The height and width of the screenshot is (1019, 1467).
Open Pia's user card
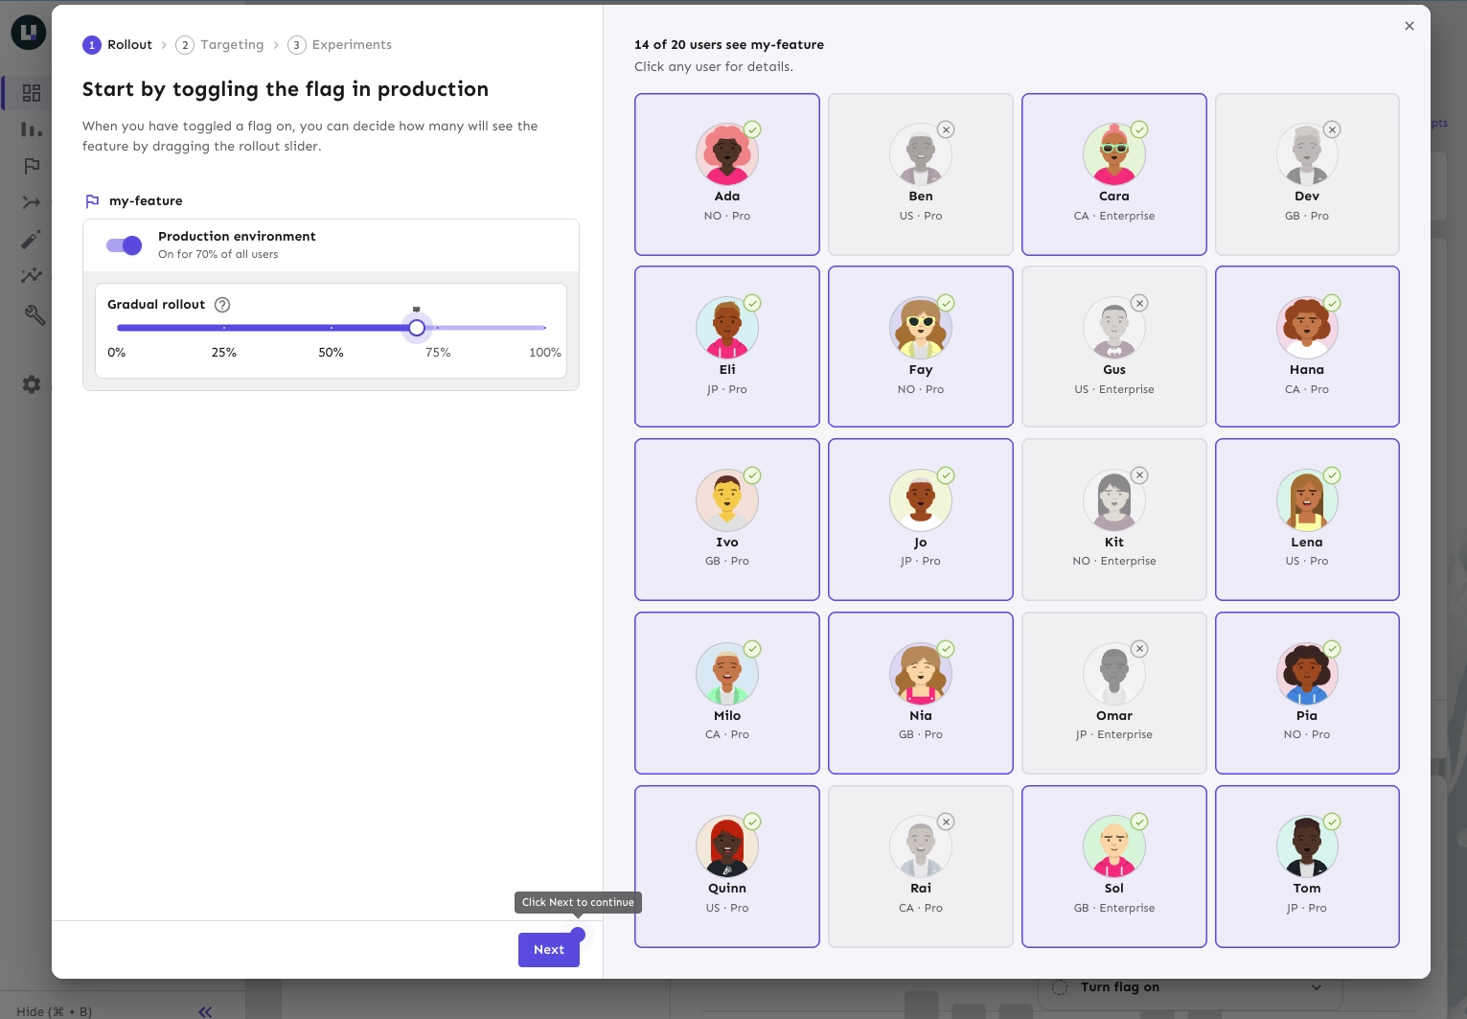(x=1307, y=693)
